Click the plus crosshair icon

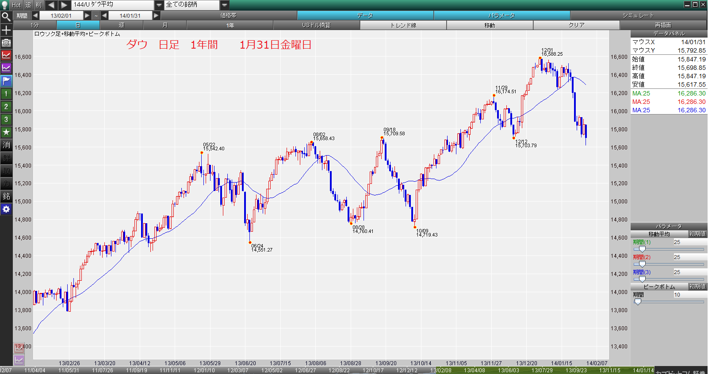pos(6,30)
